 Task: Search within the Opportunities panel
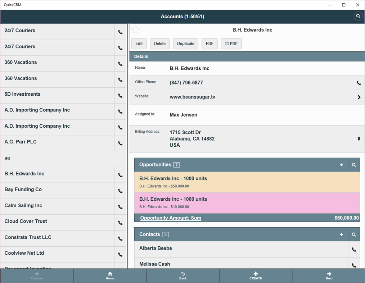[x=354, y=165]
